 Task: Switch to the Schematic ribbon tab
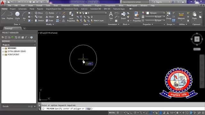click(22, 9)
